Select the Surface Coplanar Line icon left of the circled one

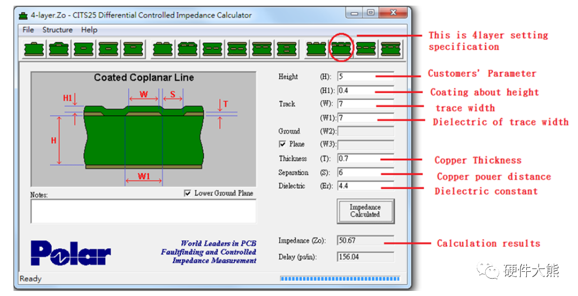pos(316,49)
